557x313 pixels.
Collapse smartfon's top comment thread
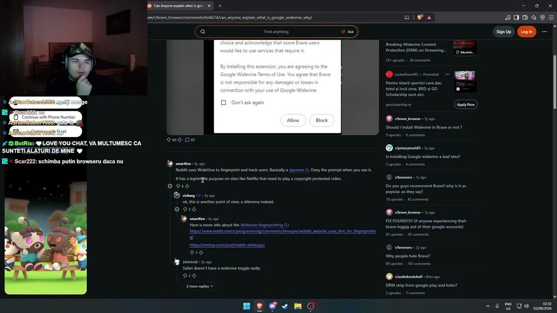170,186
